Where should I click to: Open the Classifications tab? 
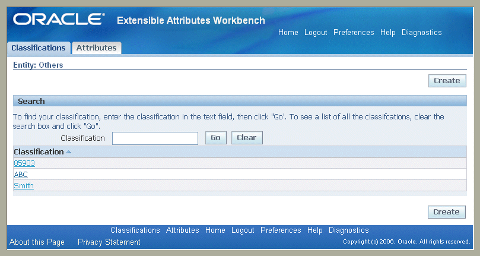pos(39,48)
